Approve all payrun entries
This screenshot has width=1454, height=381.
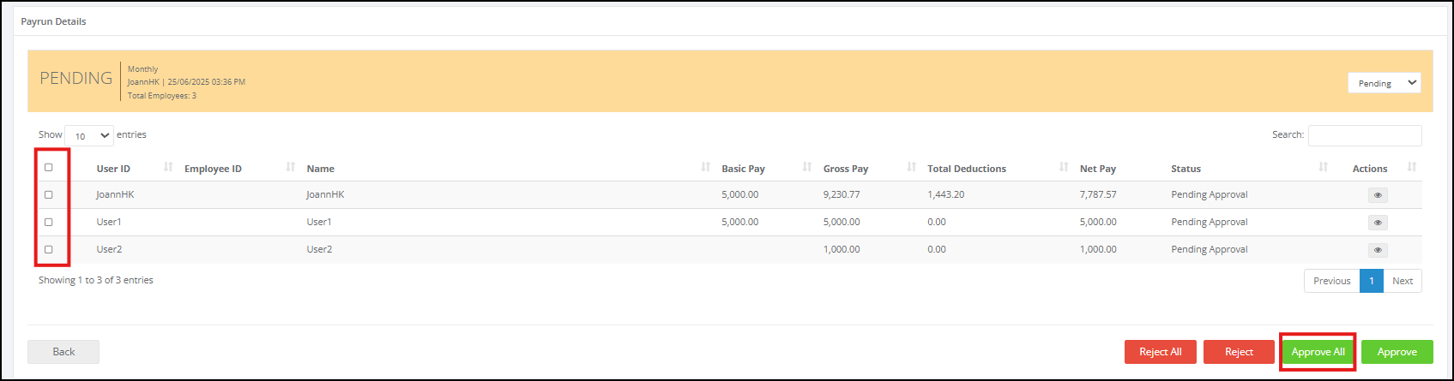point(1318,352)
